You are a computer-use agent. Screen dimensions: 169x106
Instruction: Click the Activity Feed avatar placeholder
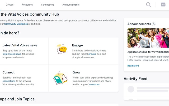coord(131,89)
